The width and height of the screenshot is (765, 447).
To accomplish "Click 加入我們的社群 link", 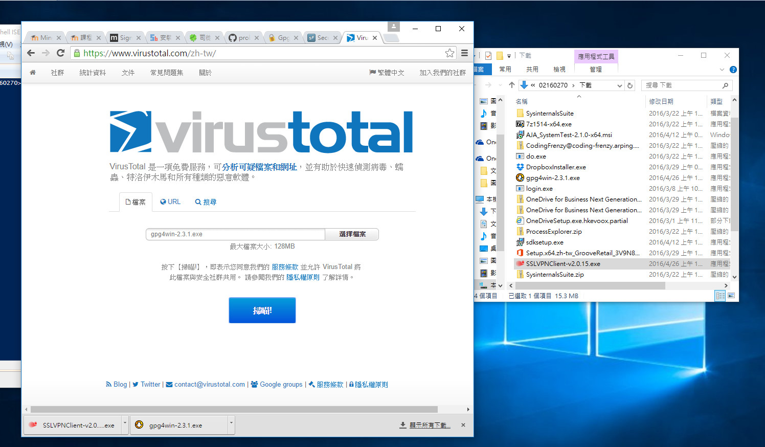I will [443, 73].
